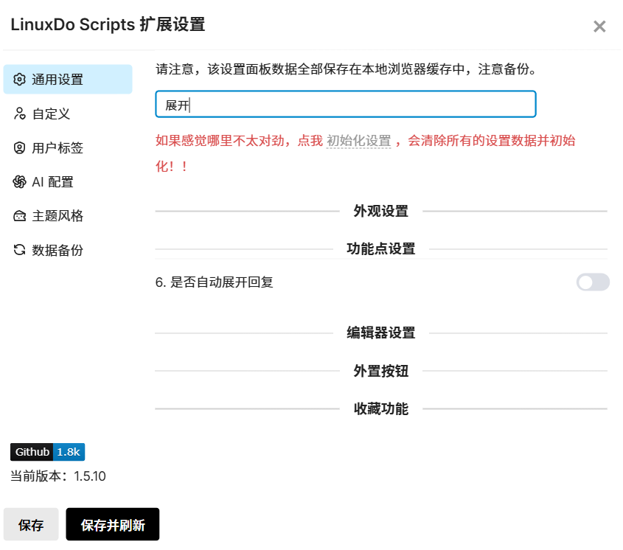Close the settings dialog with X icon

(x=599, y=27)
